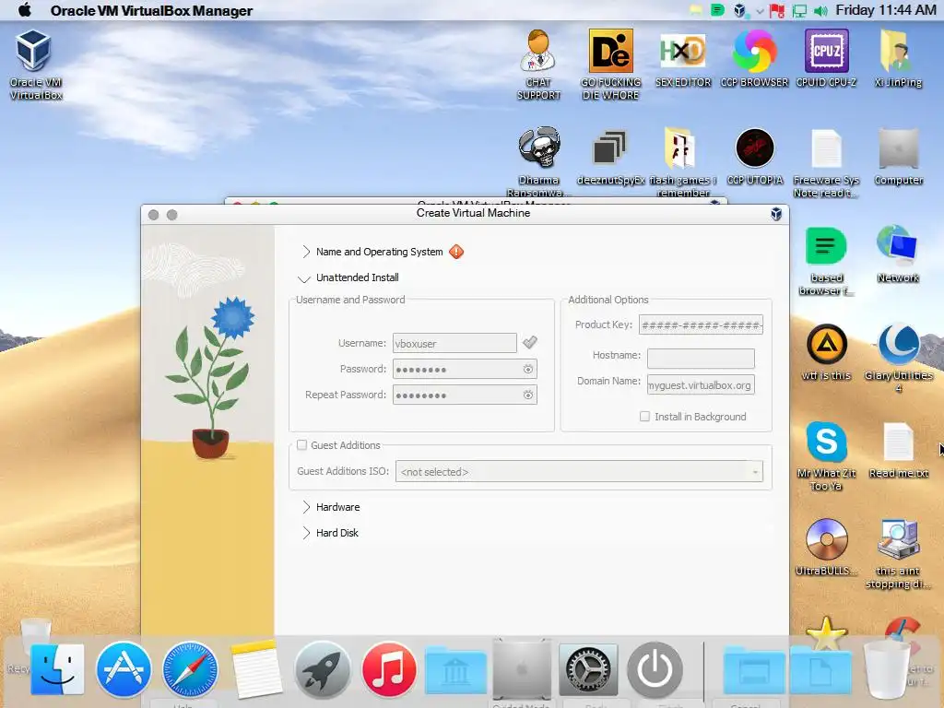944x708 pixels.
Task: Open the Network desktop icon
Action: point(898,254)
